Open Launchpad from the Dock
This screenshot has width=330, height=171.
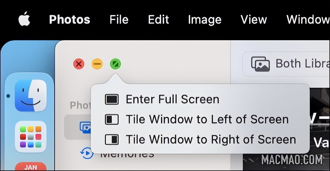(x=30, y=136)
